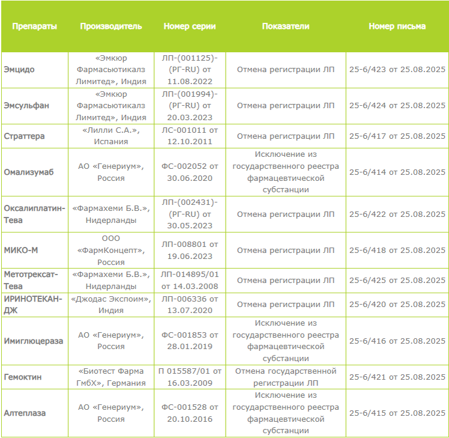449x438 pixels.
Task: Click series number 'ФС-001528 от 20.10.2016'
Action: (190, 413)
